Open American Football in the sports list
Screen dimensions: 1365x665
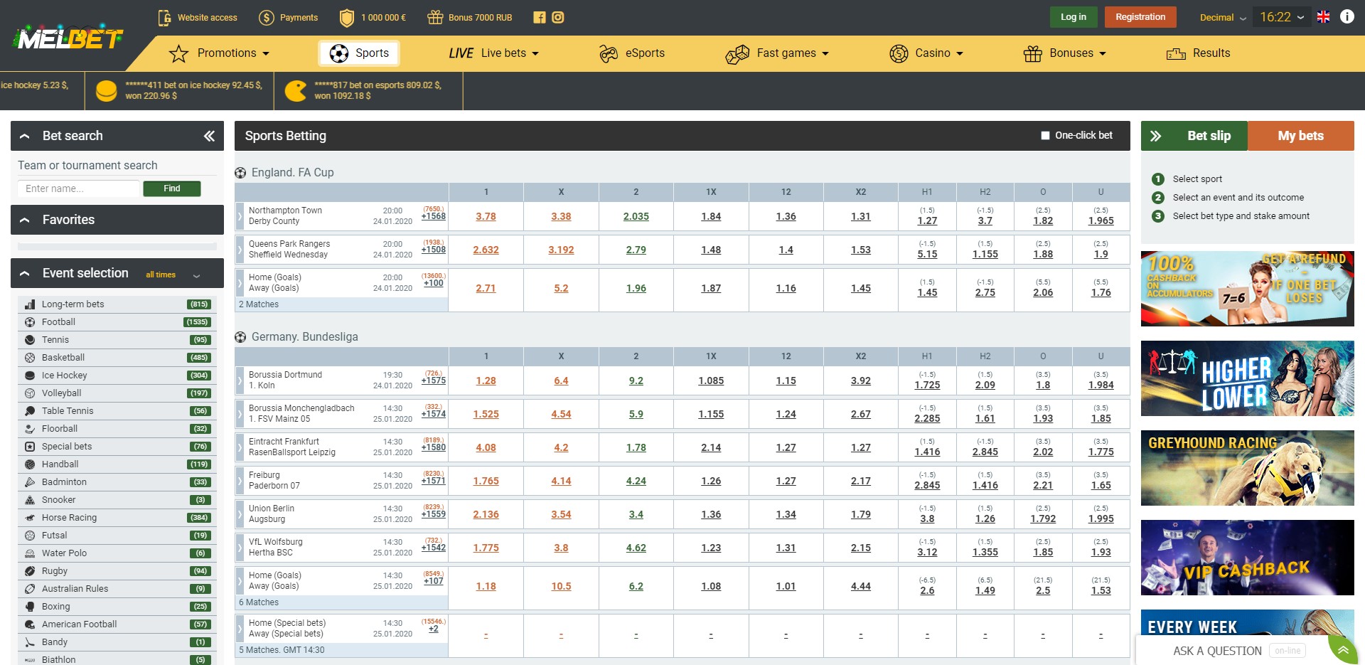point(117,624)
